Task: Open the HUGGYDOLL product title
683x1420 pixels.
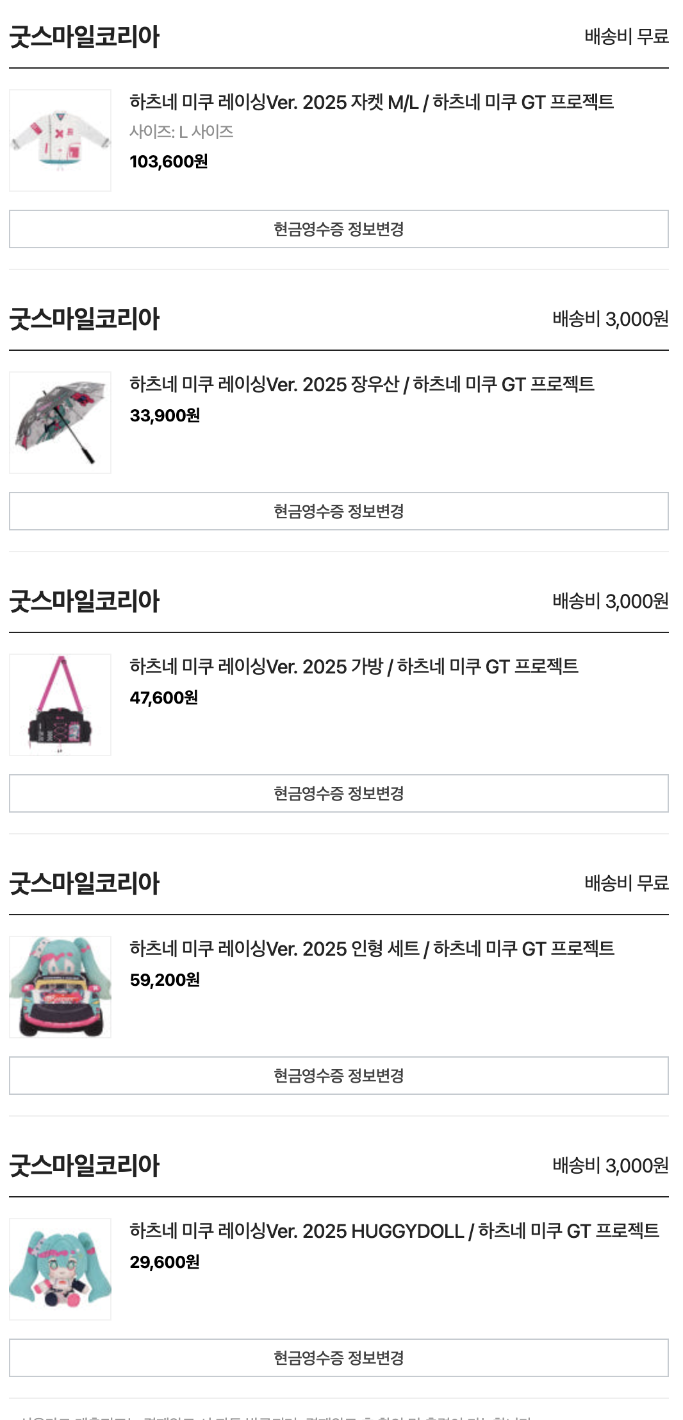Action: (394, 1231)
